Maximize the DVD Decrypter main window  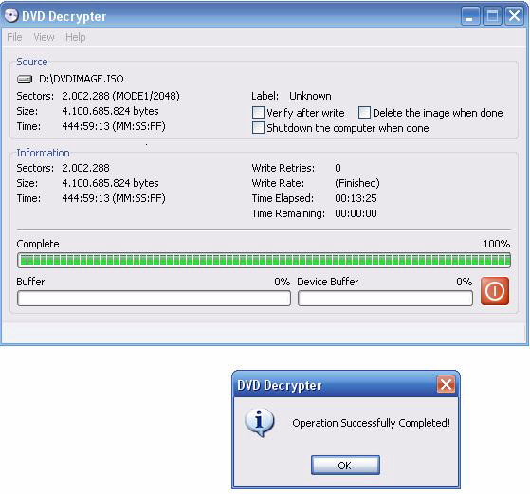pyautogui.click(x=492, y=16)
